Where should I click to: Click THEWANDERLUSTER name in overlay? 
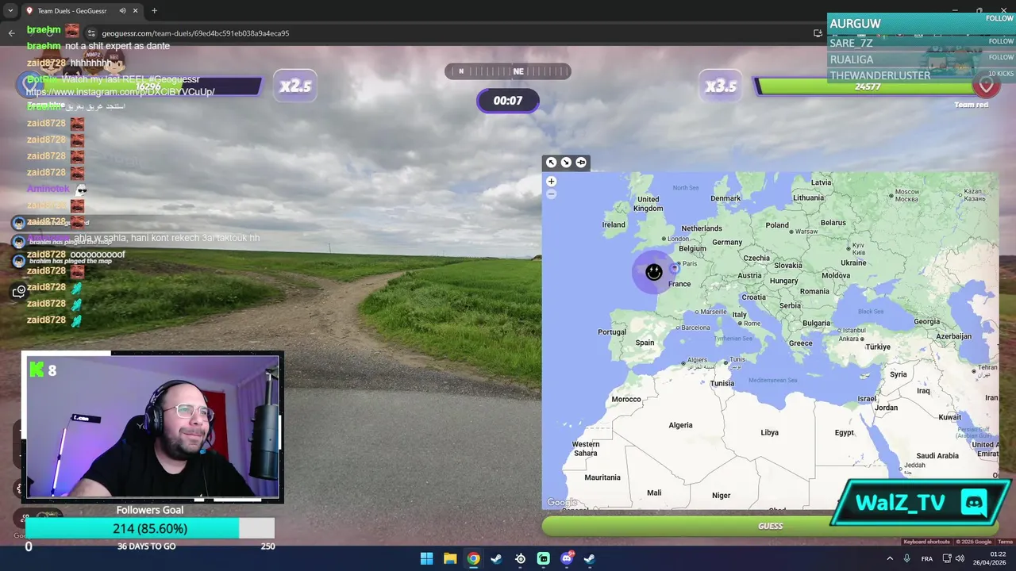(879, 75)
